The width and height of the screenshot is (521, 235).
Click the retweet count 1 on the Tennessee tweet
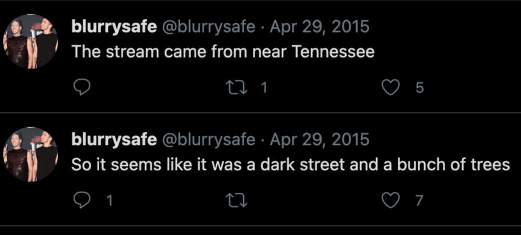(x=263, y=88)
